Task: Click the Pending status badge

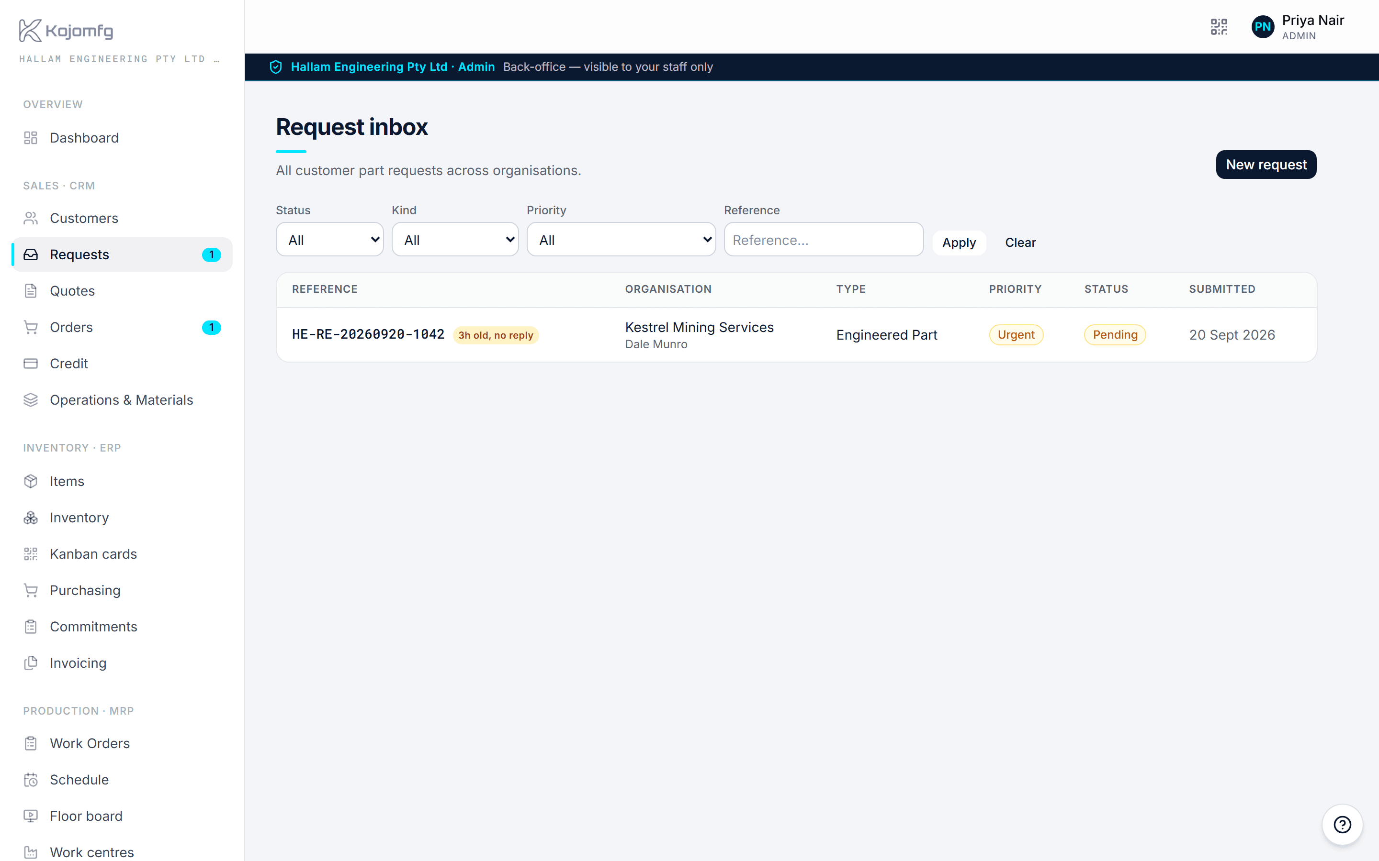Action: pyautogui.click(x=1115, y=335)
